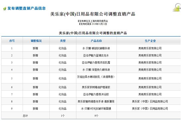Click serial number 7 cell

click(x=12, y=94)
